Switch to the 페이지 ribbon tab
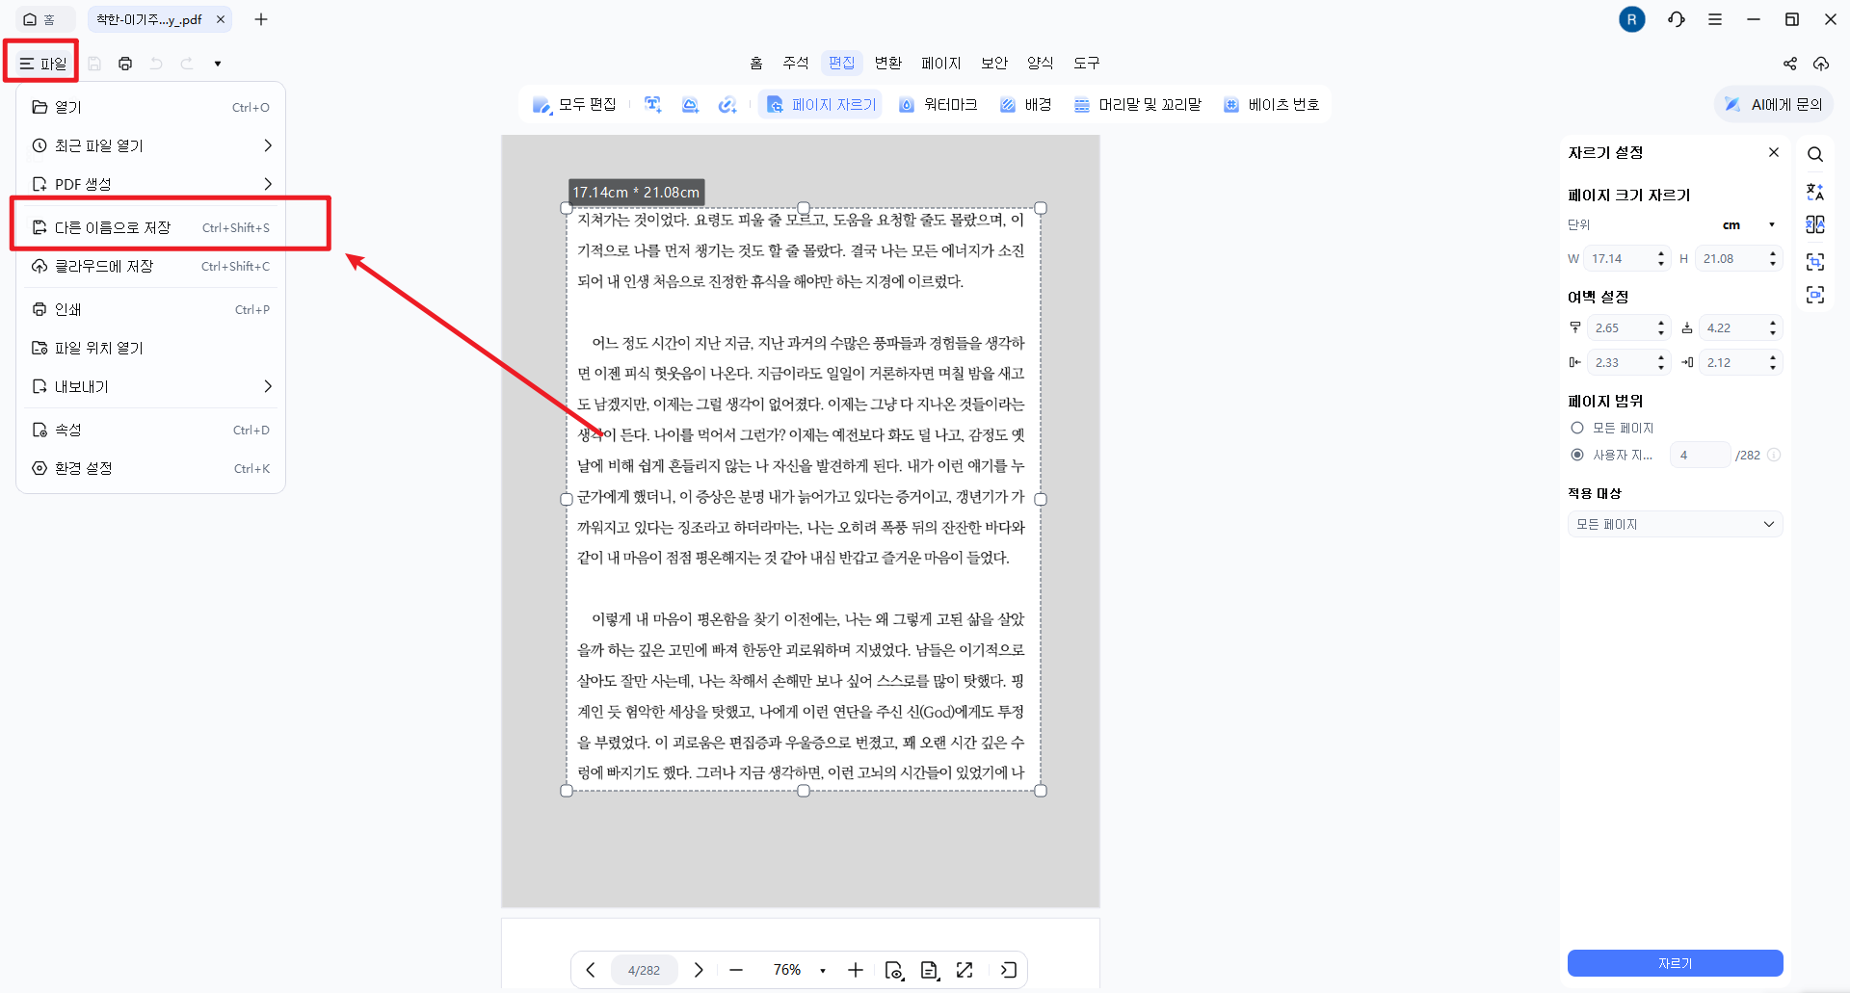The height and width of the screenshot is (993, 1850). 941,63
